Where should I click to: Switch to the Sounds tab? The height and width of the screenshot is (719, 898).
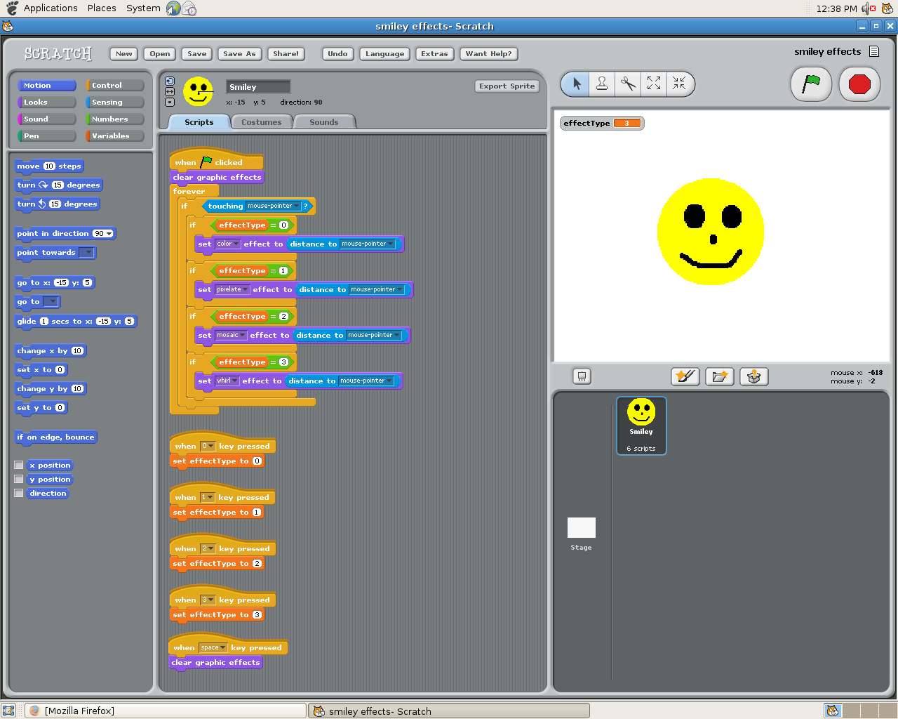click(324, 122)
